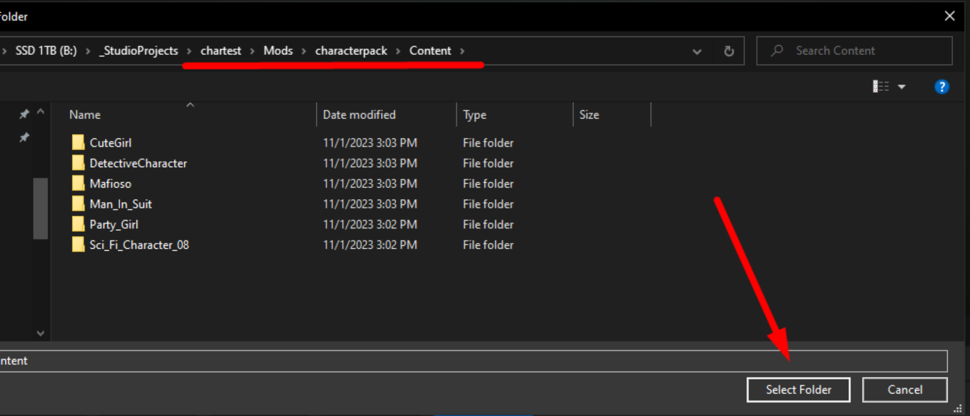This screenshot has width=970, height=416.
Task: Navigate to the chartest breadcrumb
Action: pyautogui.click(x=221, y=51)
